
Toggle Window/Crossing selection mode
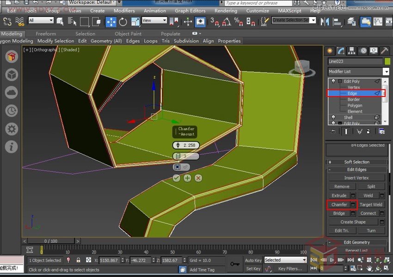97,22
